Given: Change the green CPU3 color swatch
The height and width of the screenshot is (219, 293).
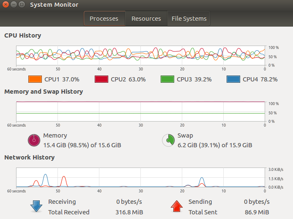Looking at the screenshot, I should tap(167, 79).
